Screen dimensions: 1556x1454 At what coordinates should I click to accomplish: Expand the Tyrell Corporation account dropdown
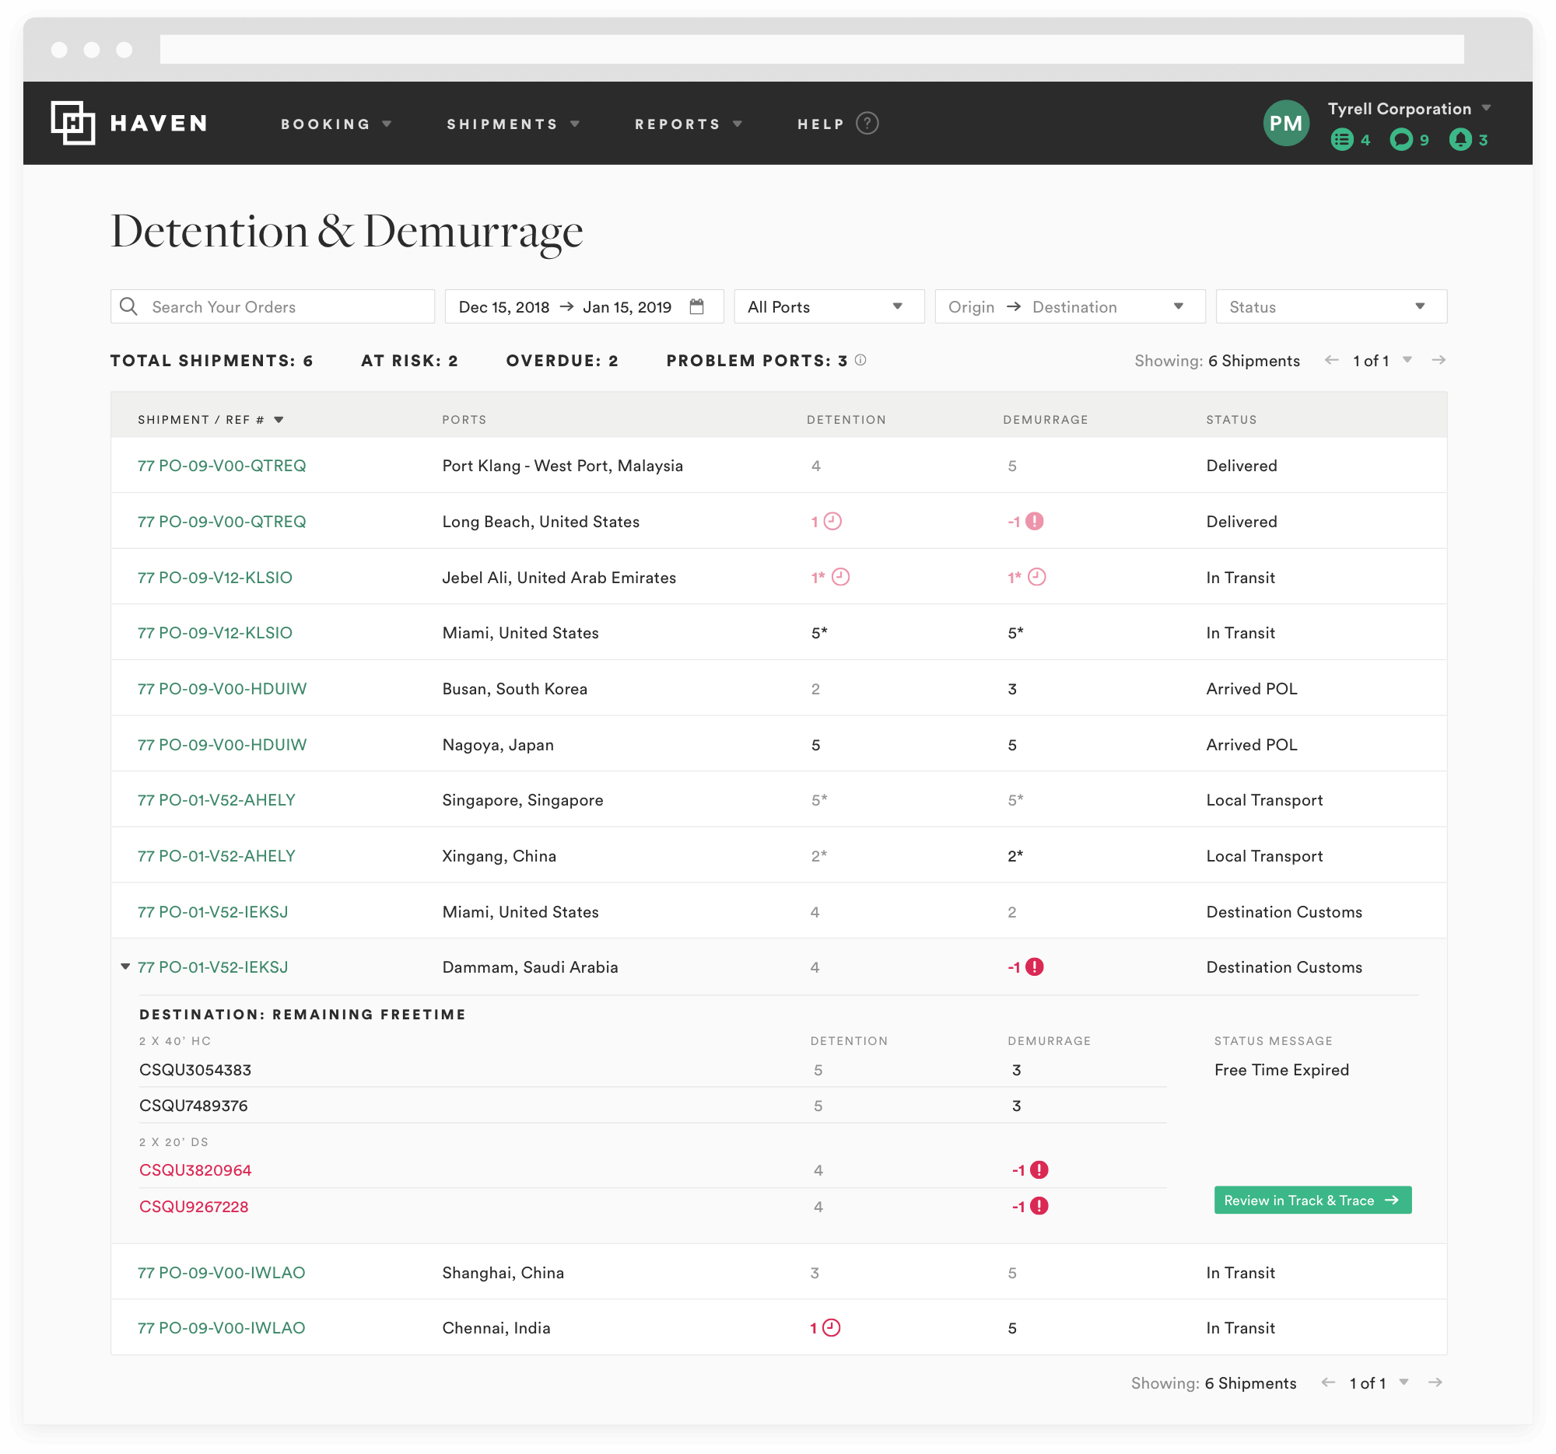coord(1486,109)
